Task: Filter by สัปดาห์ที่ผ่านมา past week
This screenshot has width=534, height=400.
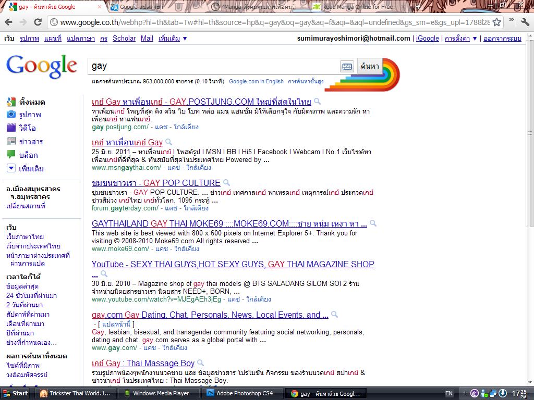Action: pyautogui.click(x=28, y=314)
